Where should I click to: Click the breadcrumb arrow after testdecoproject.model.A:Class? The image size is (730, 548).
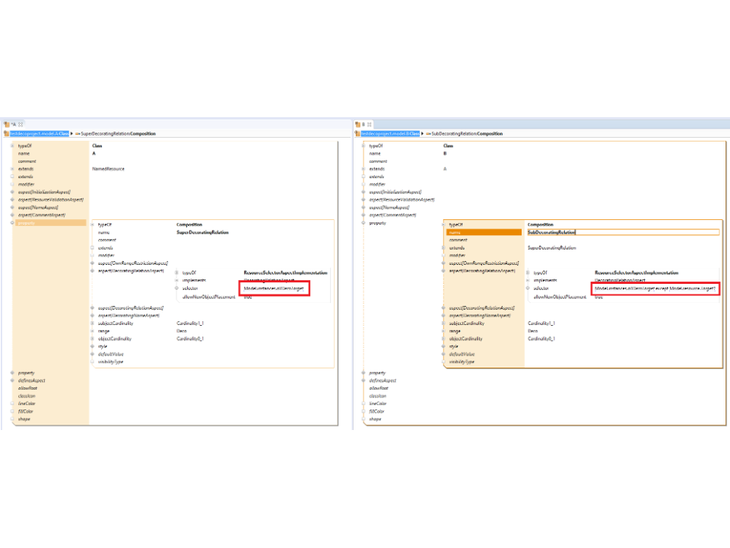click(x=71, y=134)
